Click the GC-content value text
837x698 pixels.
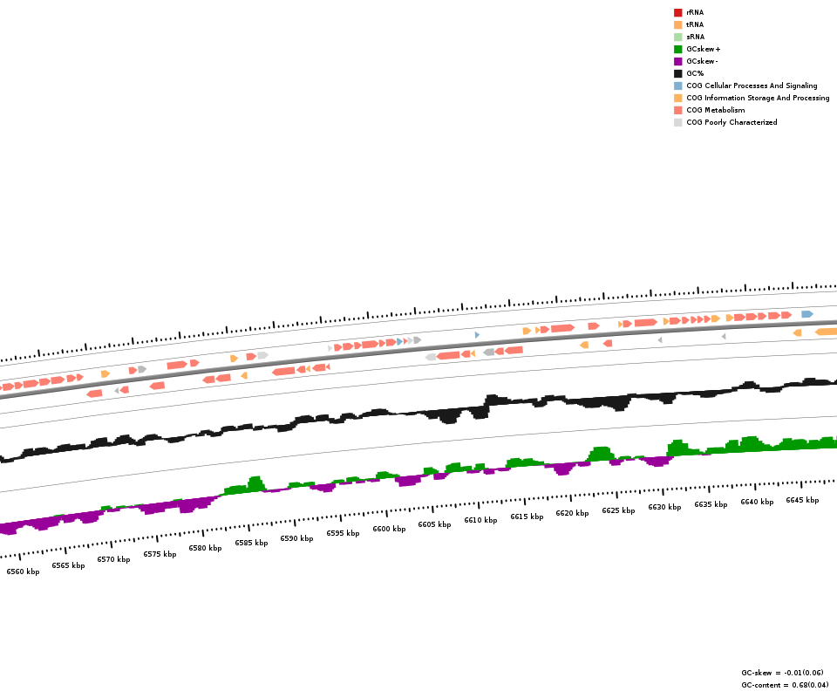785,685
